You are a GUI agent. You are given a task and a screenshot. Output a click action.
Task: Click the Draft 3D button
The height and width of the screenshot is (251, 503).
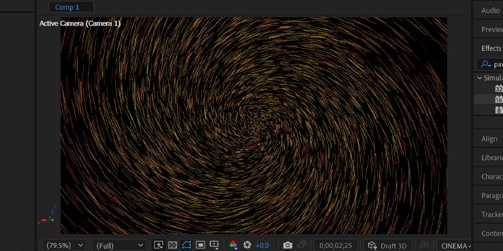(x=387, y=246)
